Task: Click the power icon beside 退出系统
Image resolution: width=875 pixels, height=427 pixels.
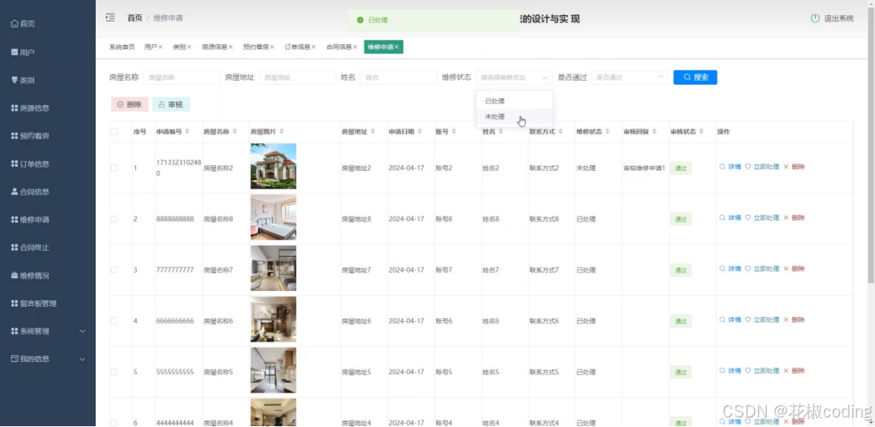Action: [x=816, y=18]
